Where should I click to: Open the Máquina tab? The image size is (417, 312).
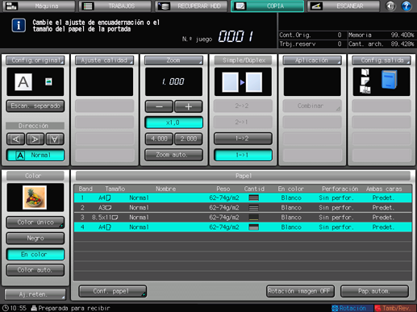(x=39, y=6)
